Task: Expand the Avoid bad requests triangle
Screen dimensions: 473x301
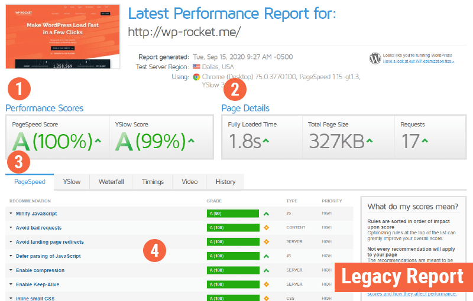Action: [x=11, y=228]
